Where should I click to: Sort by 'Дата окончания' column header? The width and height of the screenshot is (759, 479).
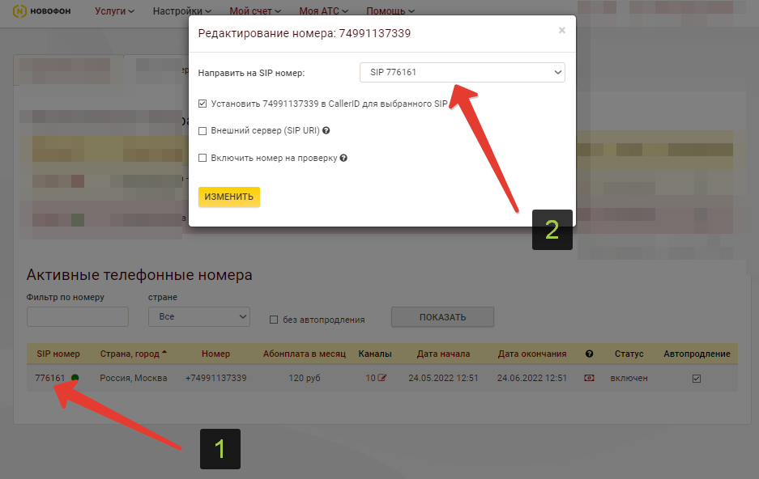(x=532, y=354)
